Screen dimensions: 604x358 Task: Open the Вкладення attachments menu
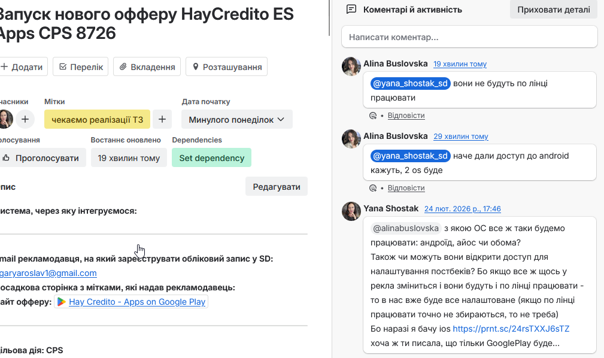point(147,66)
